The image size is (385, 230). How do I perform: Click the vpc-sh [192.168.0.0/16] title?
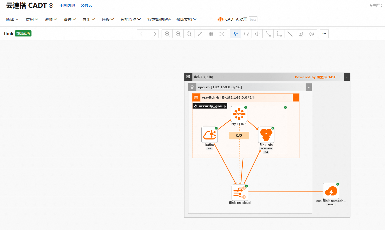tap(220, 87)
